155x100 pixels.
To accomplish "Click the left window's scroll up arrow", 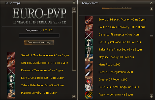I will tap(74, 9).
